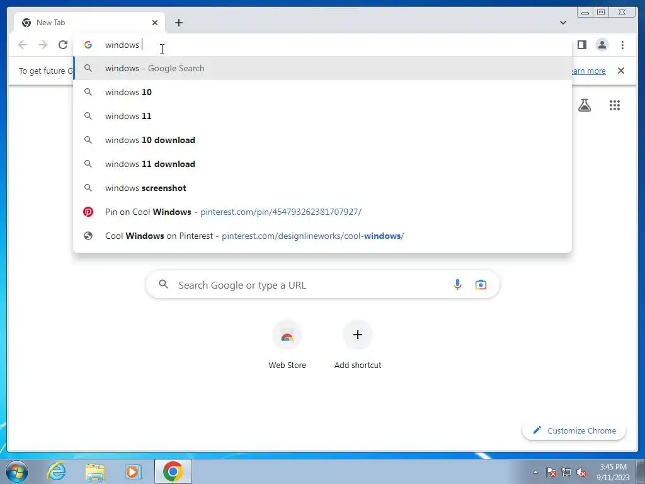Image resolution: width=645 pixels, height=484 pixels.
Task: Choose the 'windows 11' suggestion
Action: point(322,116)
